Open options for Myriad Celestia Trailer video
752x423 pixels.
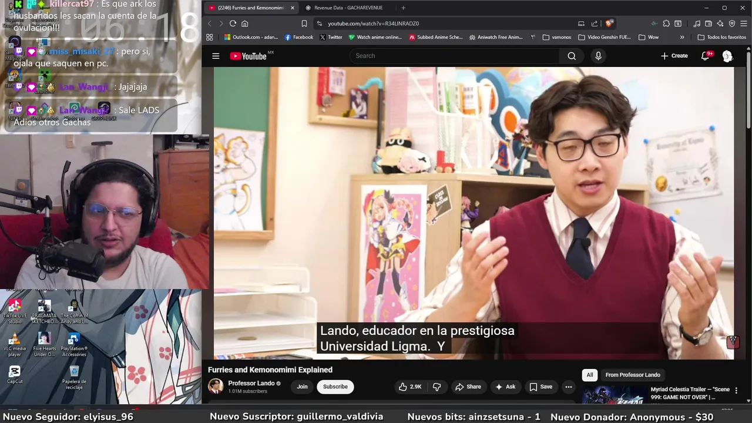tap(736, 391)
